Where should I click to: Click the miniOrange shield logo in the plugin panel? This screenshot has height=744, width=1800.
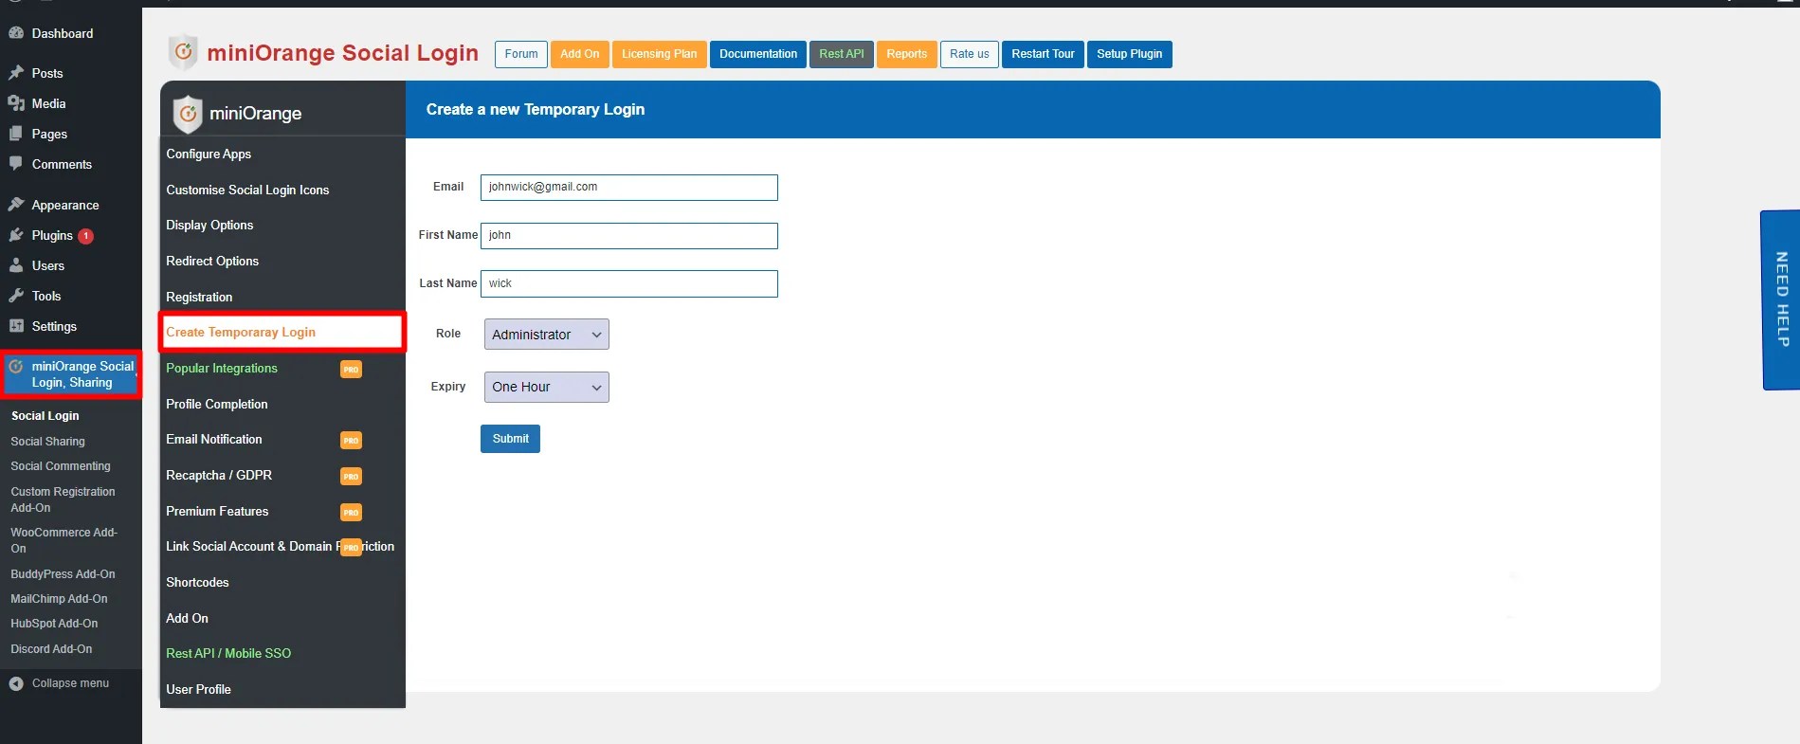click(x=188, y=114)
